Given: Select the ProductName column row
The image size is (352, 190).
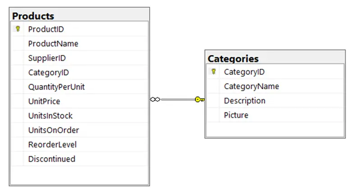Looking at the screenshot, I should [80, 44].
